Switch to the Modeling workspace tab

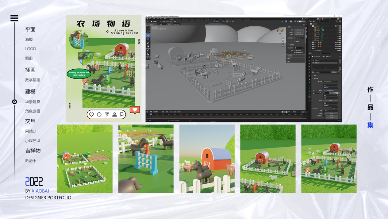178,19
